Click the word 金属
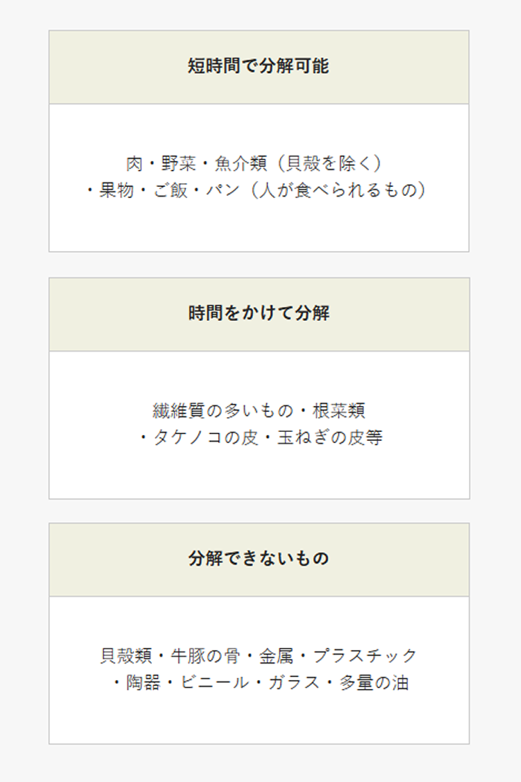The width and height of the screenshot is (521, 782). click(x=276, y=656)
